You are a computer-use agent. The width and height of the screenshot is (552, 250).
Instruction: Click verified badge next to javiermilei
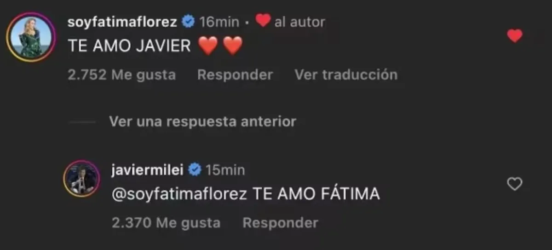pyautogui.click(x=195, y=170)
